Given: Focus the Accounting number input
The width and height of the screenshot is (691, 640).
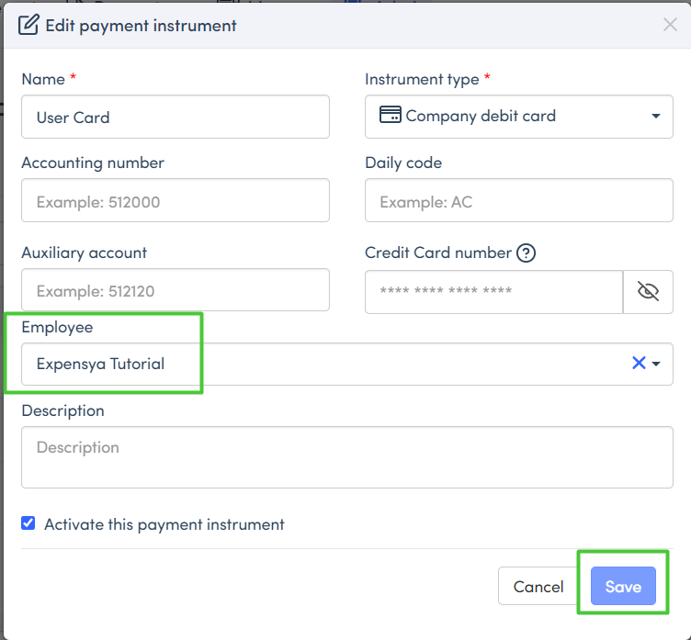Looking at the screenshot, I should (x=175, y=201).
